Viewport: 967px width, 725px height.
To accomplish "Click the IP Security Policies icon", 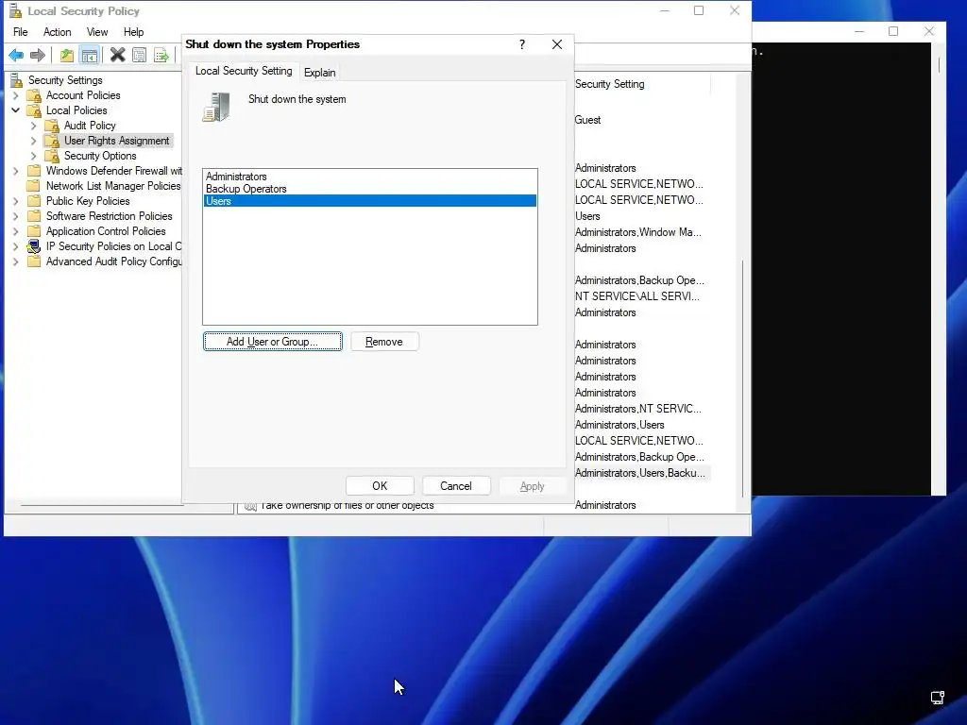I will click(34, 246).
